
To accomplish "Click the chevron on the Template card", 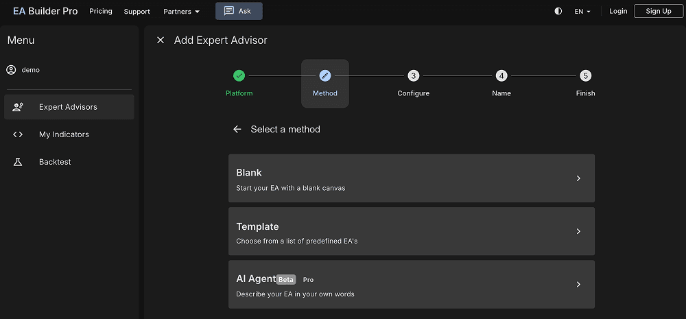I will pyautogui.click(x=578, y=231).
